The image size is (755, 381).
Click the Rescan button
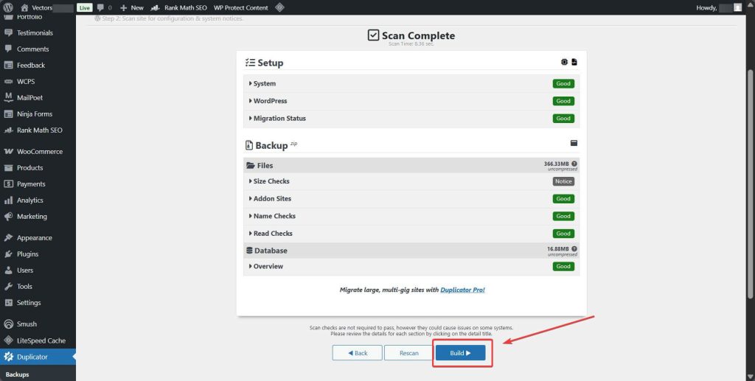pos(408,352)
